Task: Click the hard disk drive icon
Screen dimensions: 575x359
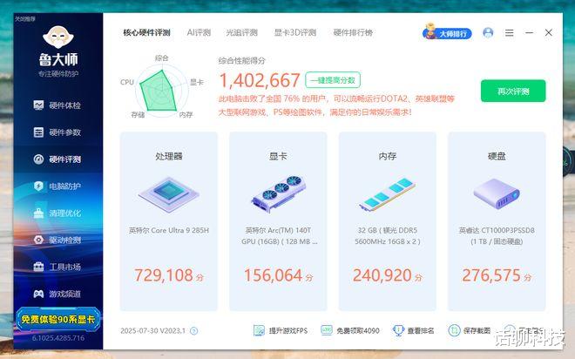Action: tap(497, 193)
